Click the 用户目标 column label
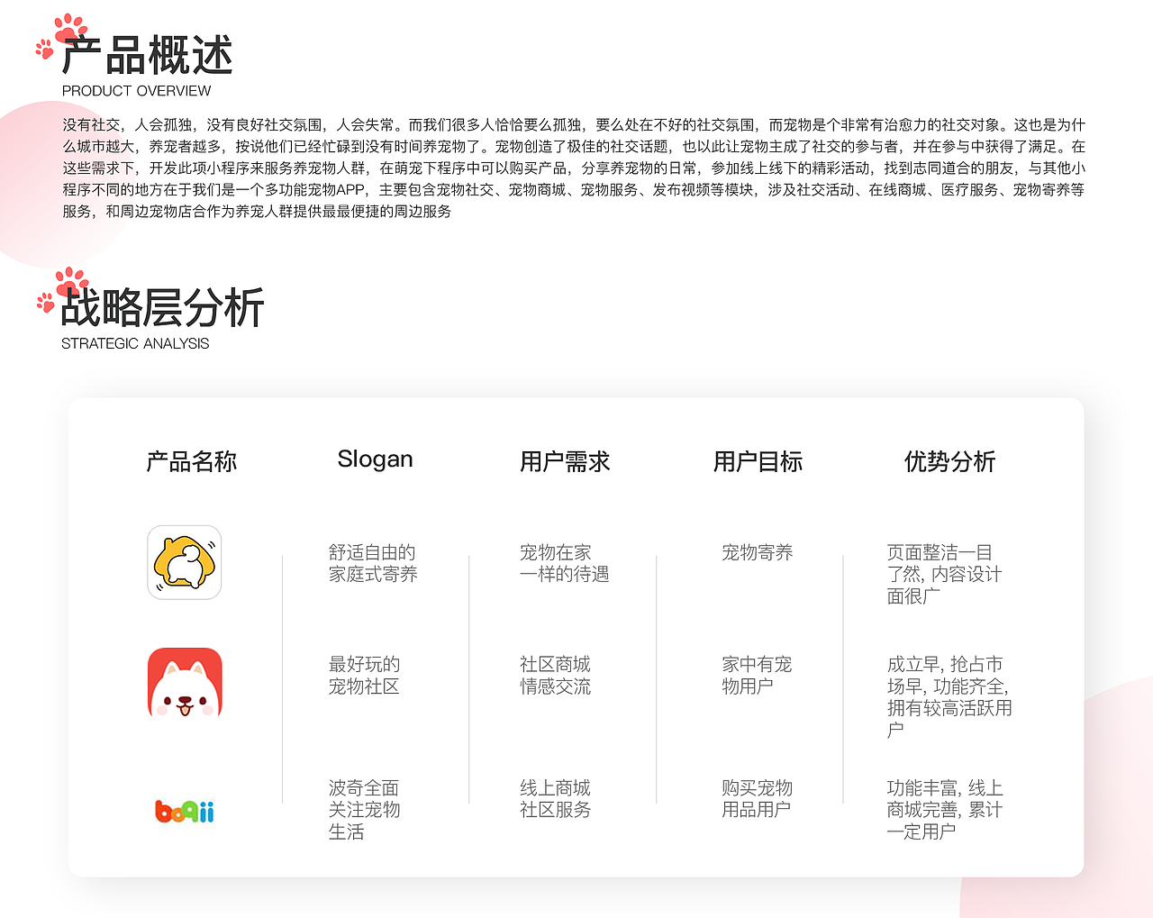The height and width of the screenshot is (918, 1153). tap(757, 461)
